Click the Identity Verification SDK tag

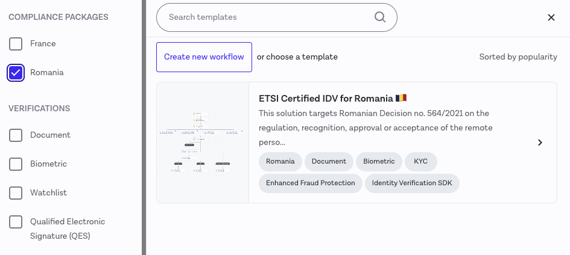[x=412, y=183]
